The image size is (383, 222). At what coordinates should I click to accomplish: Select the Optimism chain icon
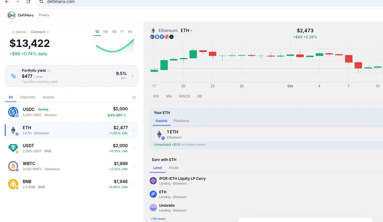tap(167, 37)
